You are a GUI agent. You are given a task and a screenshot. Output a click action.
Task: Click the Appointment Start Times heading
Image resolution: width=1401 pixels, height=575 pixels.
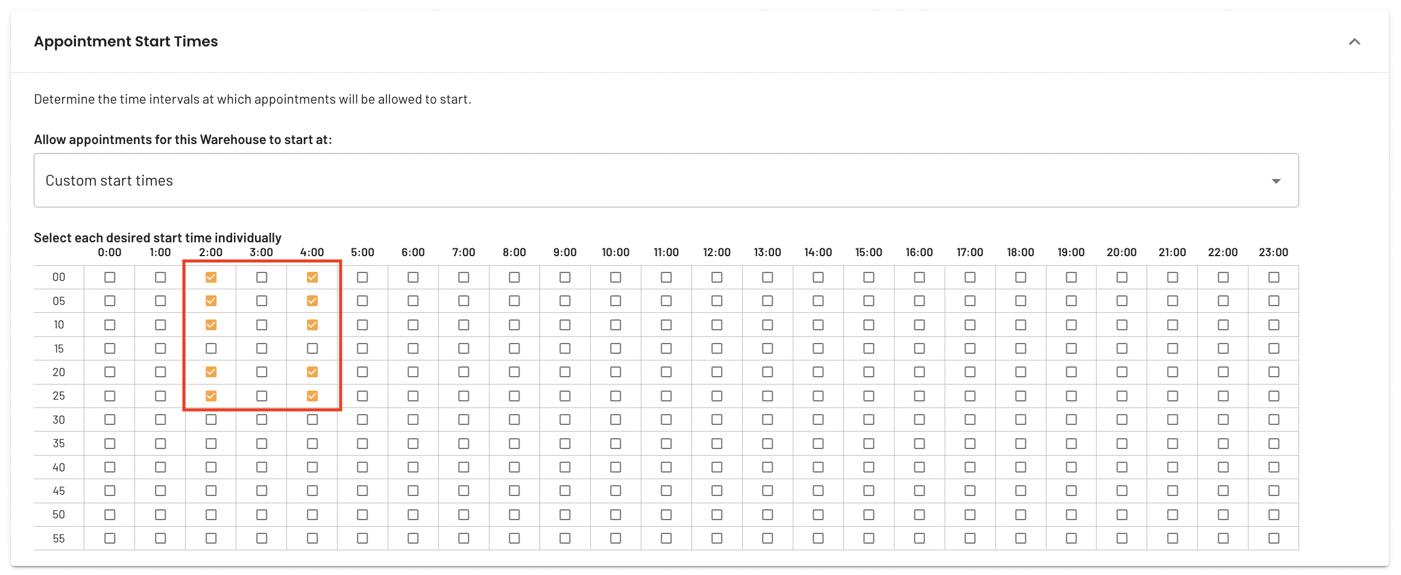pos(126,42)
